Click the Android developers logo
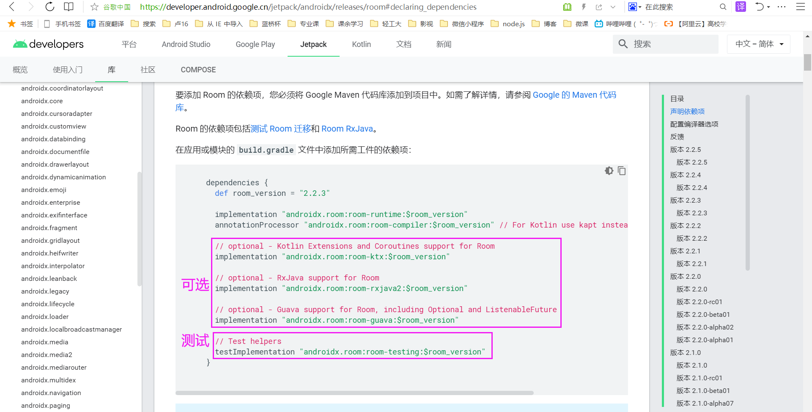 [48, 44]
